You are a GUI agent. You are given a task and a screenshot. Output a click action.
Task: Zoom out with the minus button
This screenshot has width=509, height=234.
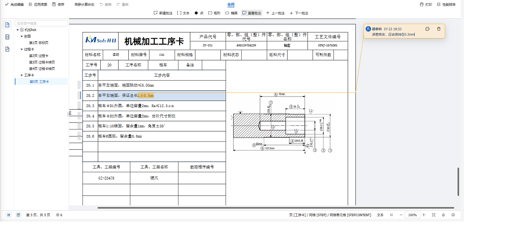coord(401,215)
